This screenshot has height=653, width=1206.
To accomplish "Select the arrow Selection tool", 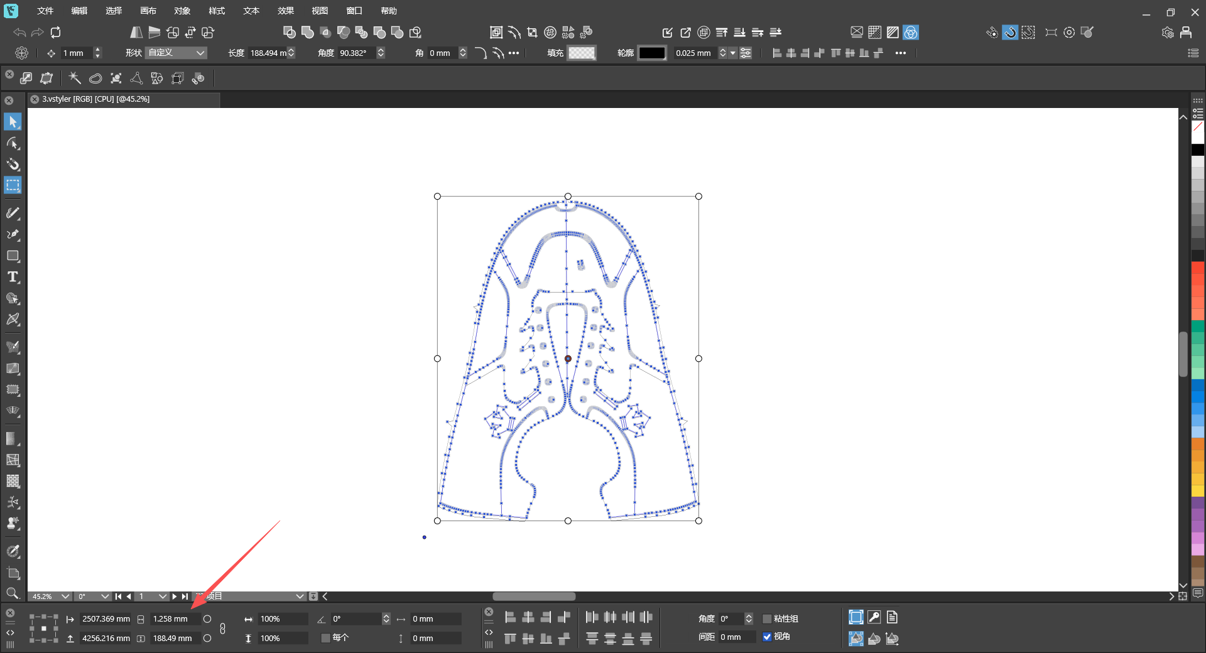I will pyautogui.click(x=13, y=122).
